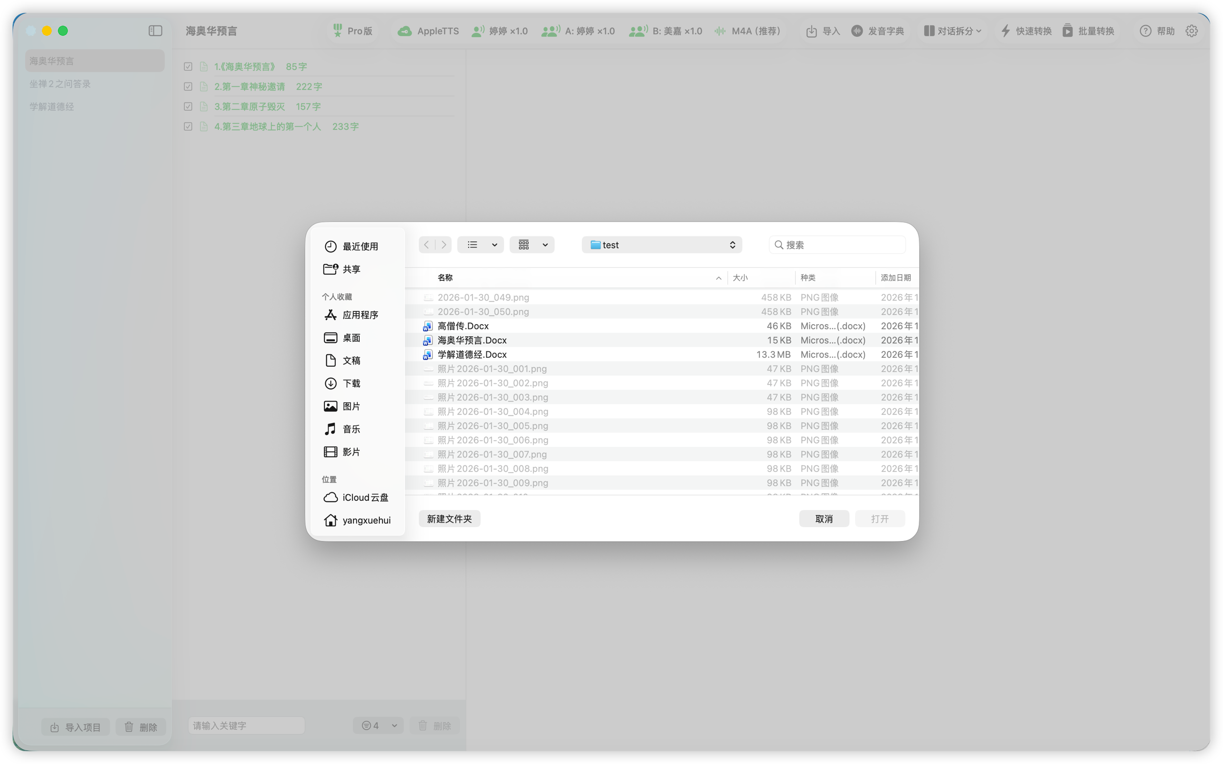Open 应用程序 in the dialog sidebar

351,315
